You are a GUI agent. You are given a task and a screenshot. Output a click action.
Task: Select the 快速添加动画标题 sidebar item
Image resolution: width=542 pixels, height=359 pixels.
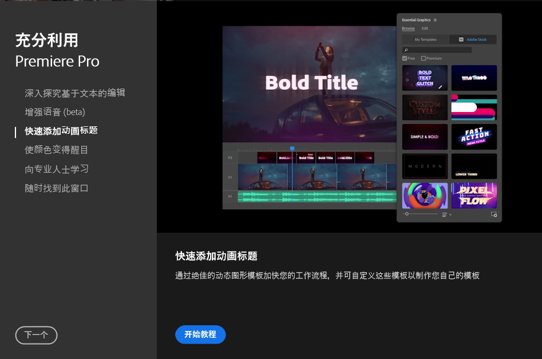61,131
